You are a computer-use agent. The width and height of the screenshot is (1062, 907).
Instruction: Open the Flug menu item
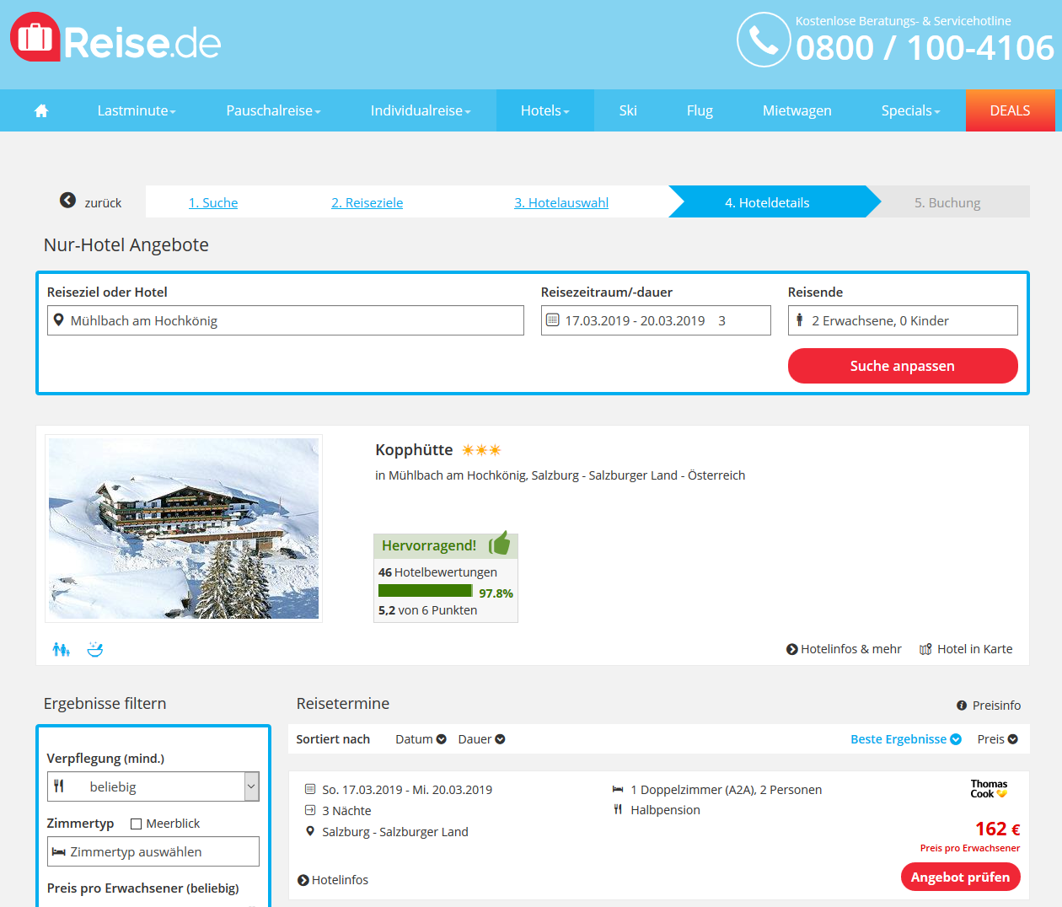click(x=700, y=110)
